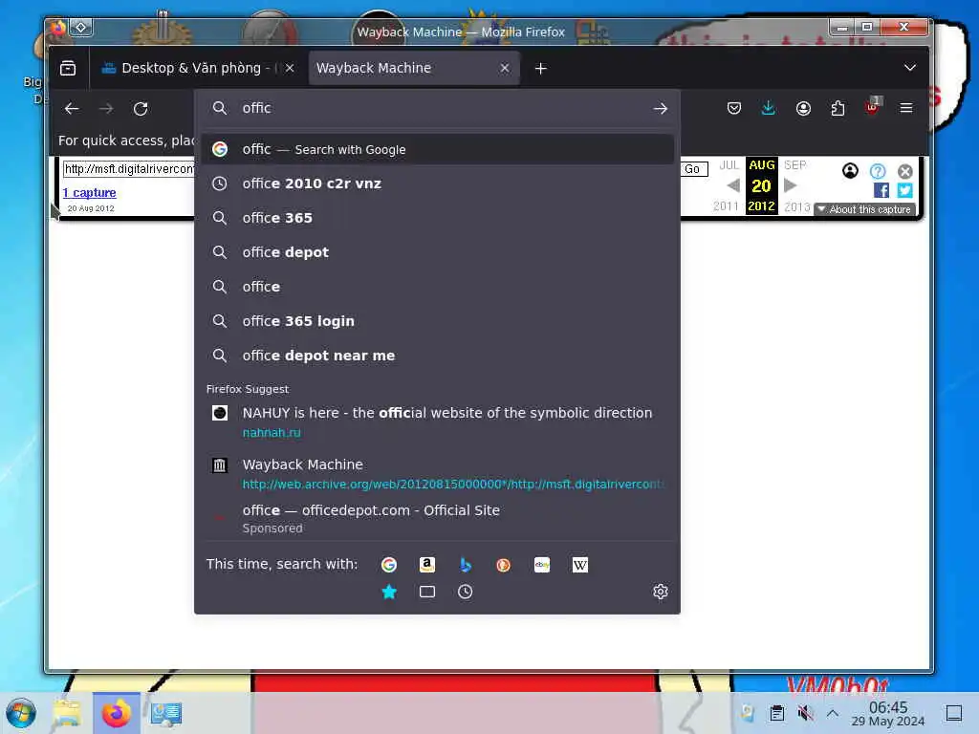The height and width of the screenshot is (734, 979).
Task: Open sponsored officedepot.com Official Site result
Action: click(437, 519)
